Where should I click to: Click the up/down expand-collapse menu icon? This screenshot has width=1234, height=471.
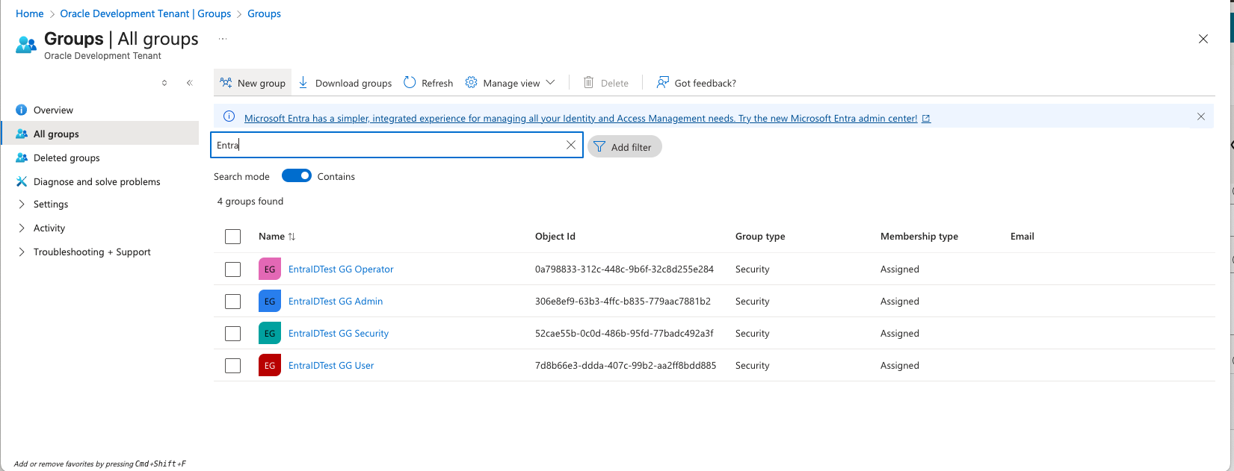tap(164, 83)
